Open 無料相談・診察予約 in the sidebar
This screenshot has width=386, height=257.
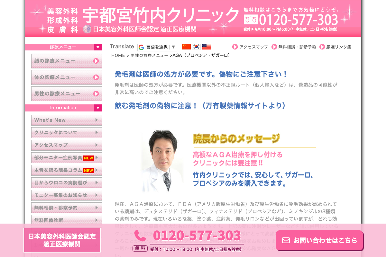pyautogui.click(x=67, y=208)
